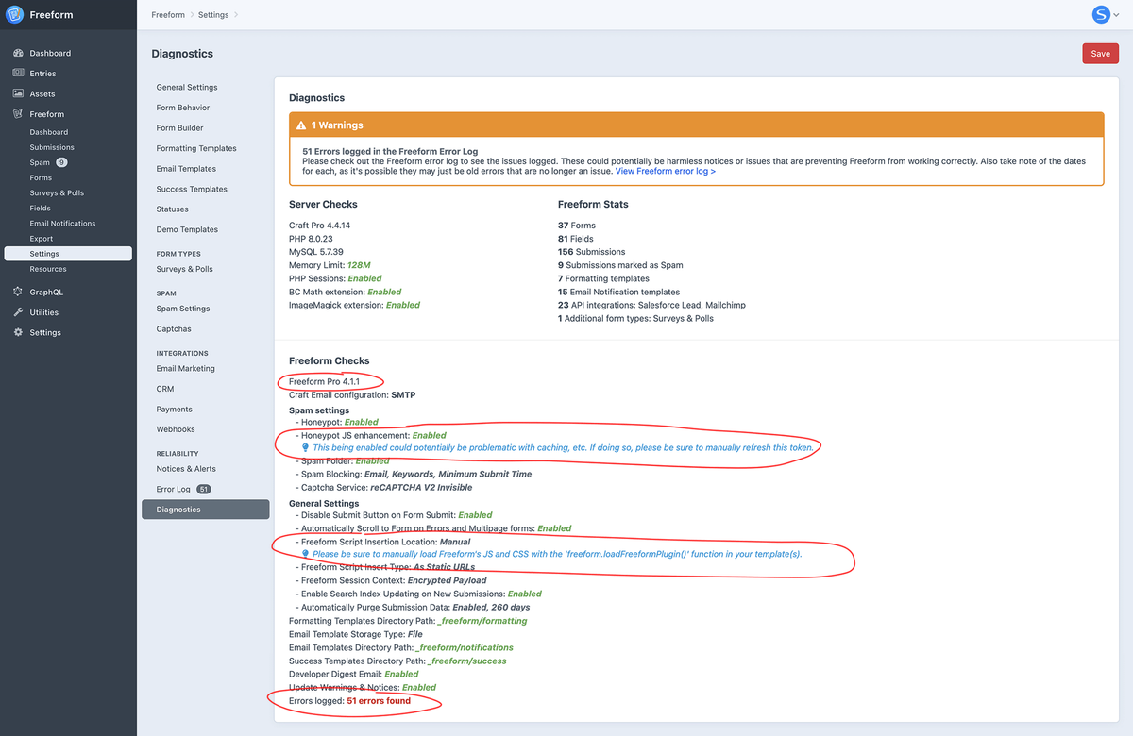
Task: Click the Freeform logo icon in header
Action: [x=15, y=15]
